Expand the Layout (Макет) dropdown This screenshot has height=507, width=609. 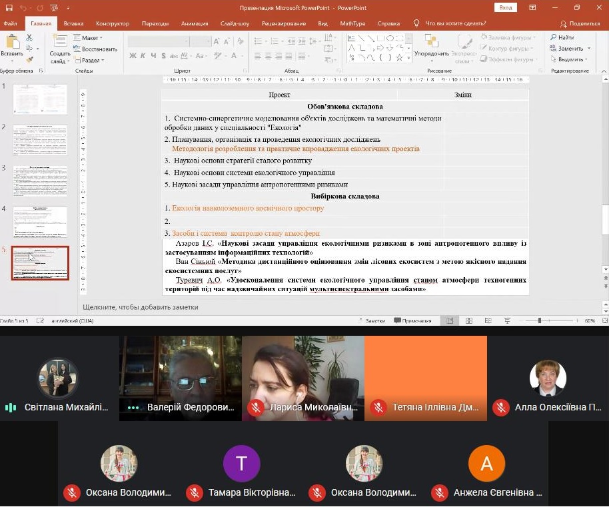tap(89, 38)
